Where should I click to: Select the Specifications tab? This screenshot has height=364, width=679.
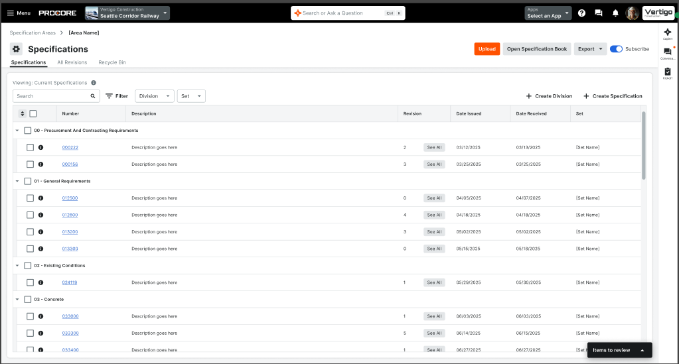tap(29, 62)
